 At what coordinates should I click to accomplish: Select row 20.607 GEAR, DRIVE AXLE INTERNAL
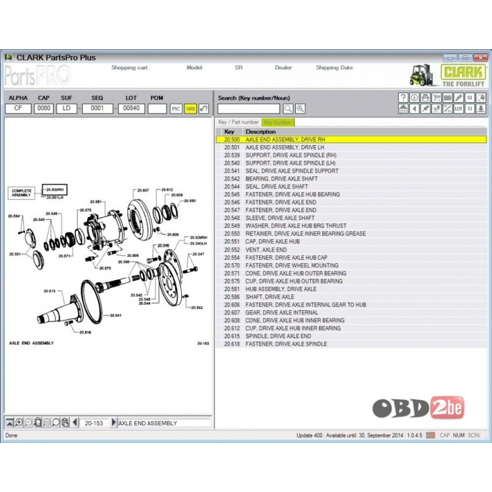351,312
